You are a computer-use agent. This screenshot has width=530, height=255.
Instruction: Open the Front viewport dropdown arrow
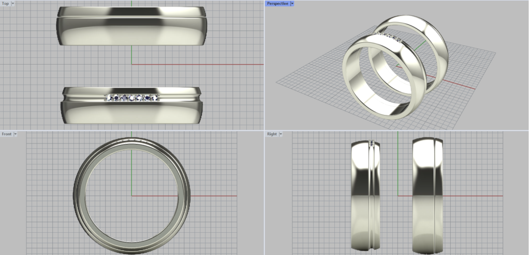point(15,134)
